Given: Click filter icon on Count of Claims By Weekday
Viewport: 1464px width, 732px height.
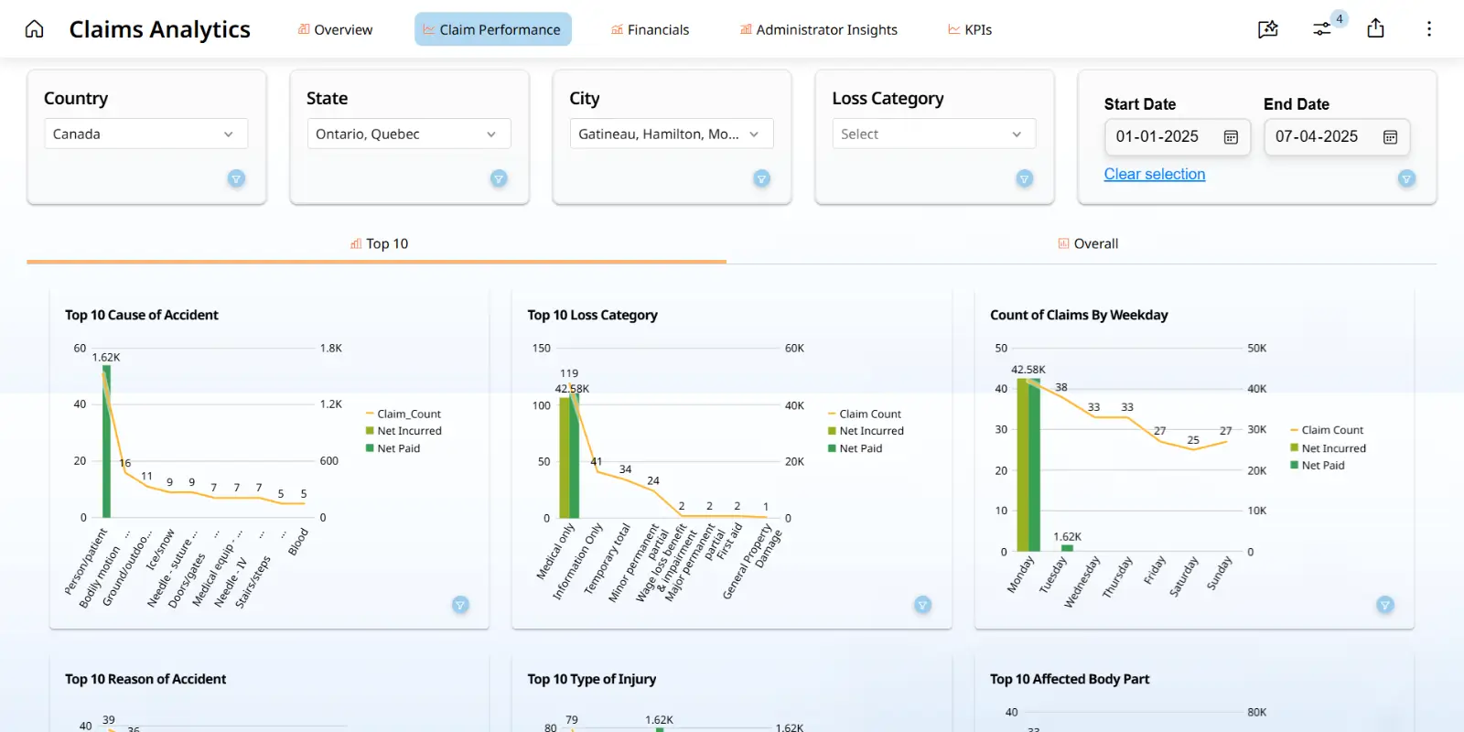Looking at the screenshot, I should click(1385, 605).
